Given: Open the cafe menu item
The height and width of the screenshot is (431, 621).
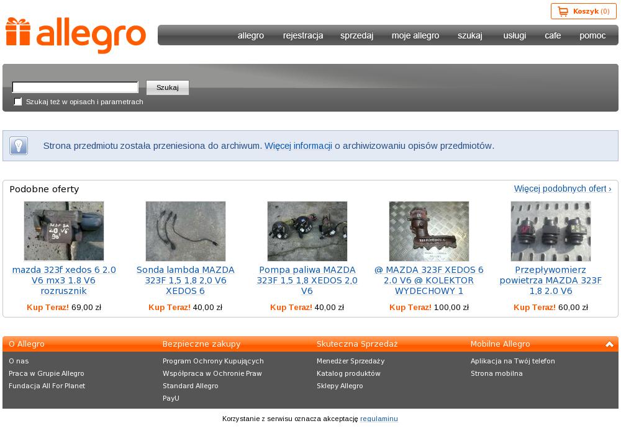Looking at the screenshot, I should tap(553, 35).
